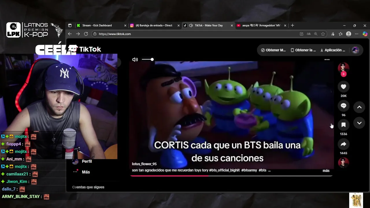Go forward in browser history
This screenshot has height=208, width=370.
[x=78, y=34]
